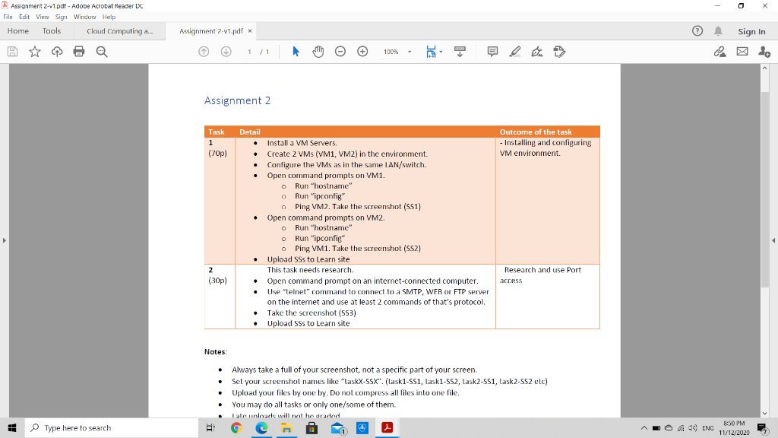Open the Action Center notifications
Image resolution: width=778 pixels, height=438 pixels.
763,427
